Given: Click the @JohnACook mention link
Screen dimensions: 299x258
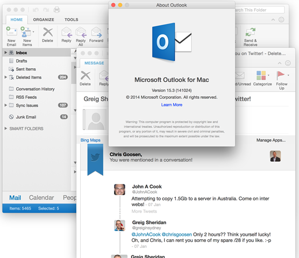Looking at the screenshot, I should pos(146,234).
